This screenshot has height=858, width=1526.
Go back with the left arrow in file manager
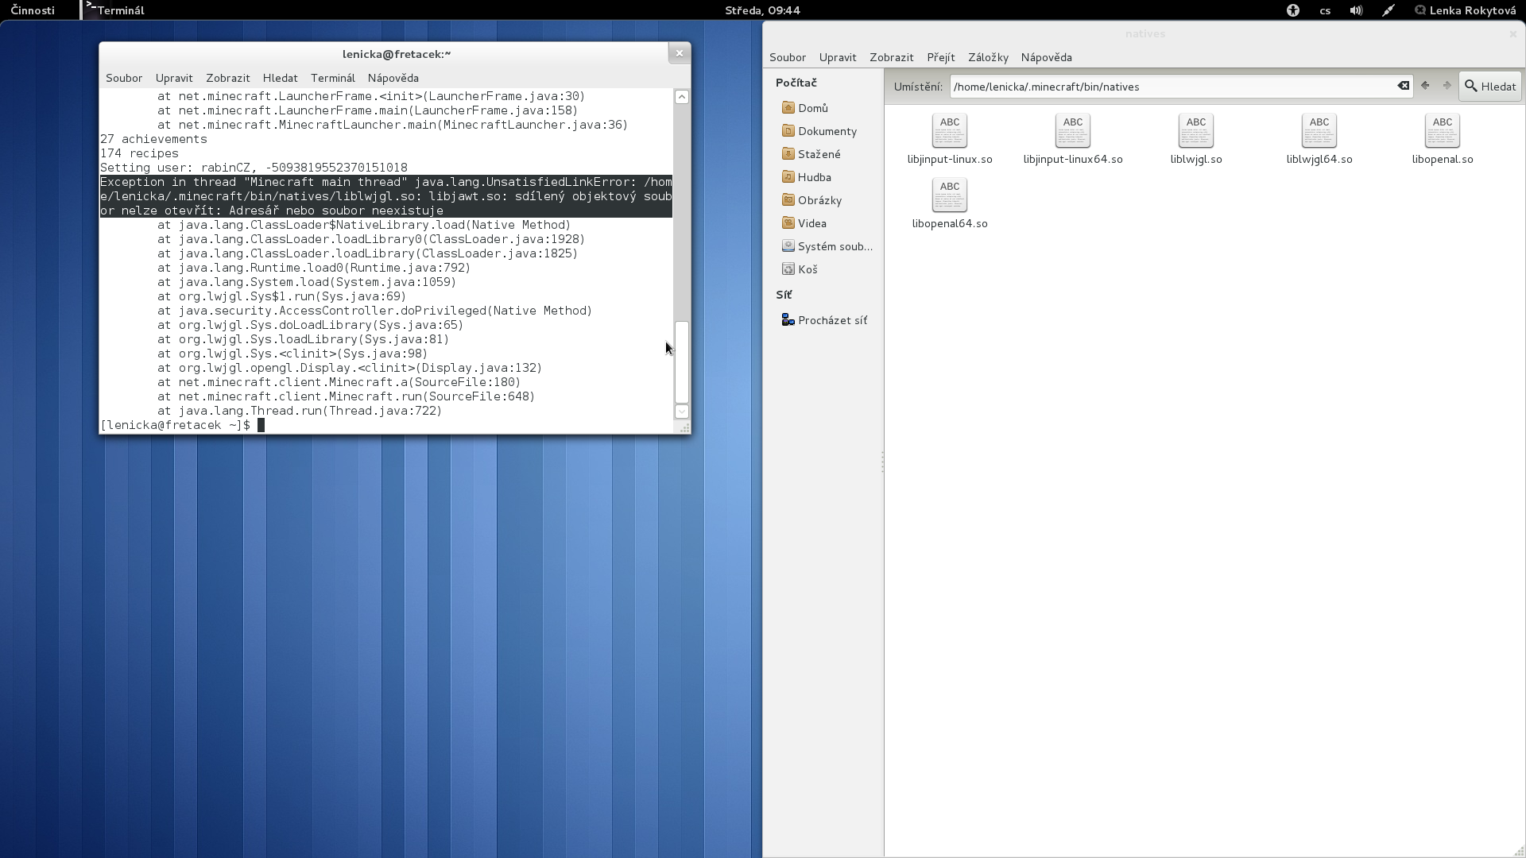click(x=1425, y=86)
